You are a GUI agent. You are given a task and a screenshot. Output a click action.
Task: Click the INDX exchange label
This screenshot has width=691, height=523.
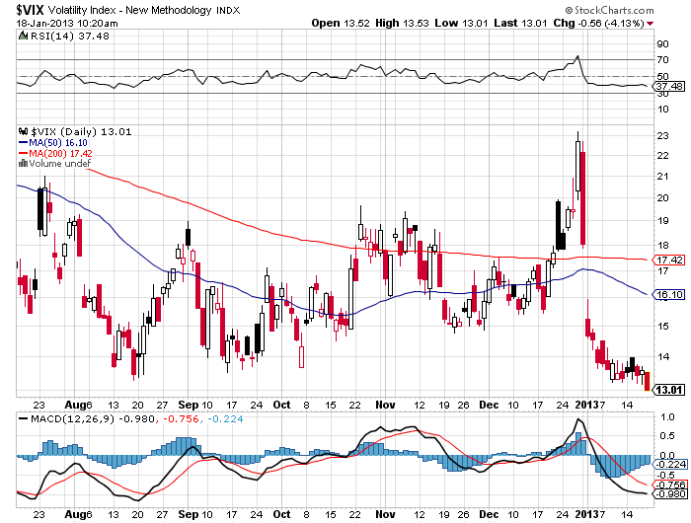click(228, 11)
